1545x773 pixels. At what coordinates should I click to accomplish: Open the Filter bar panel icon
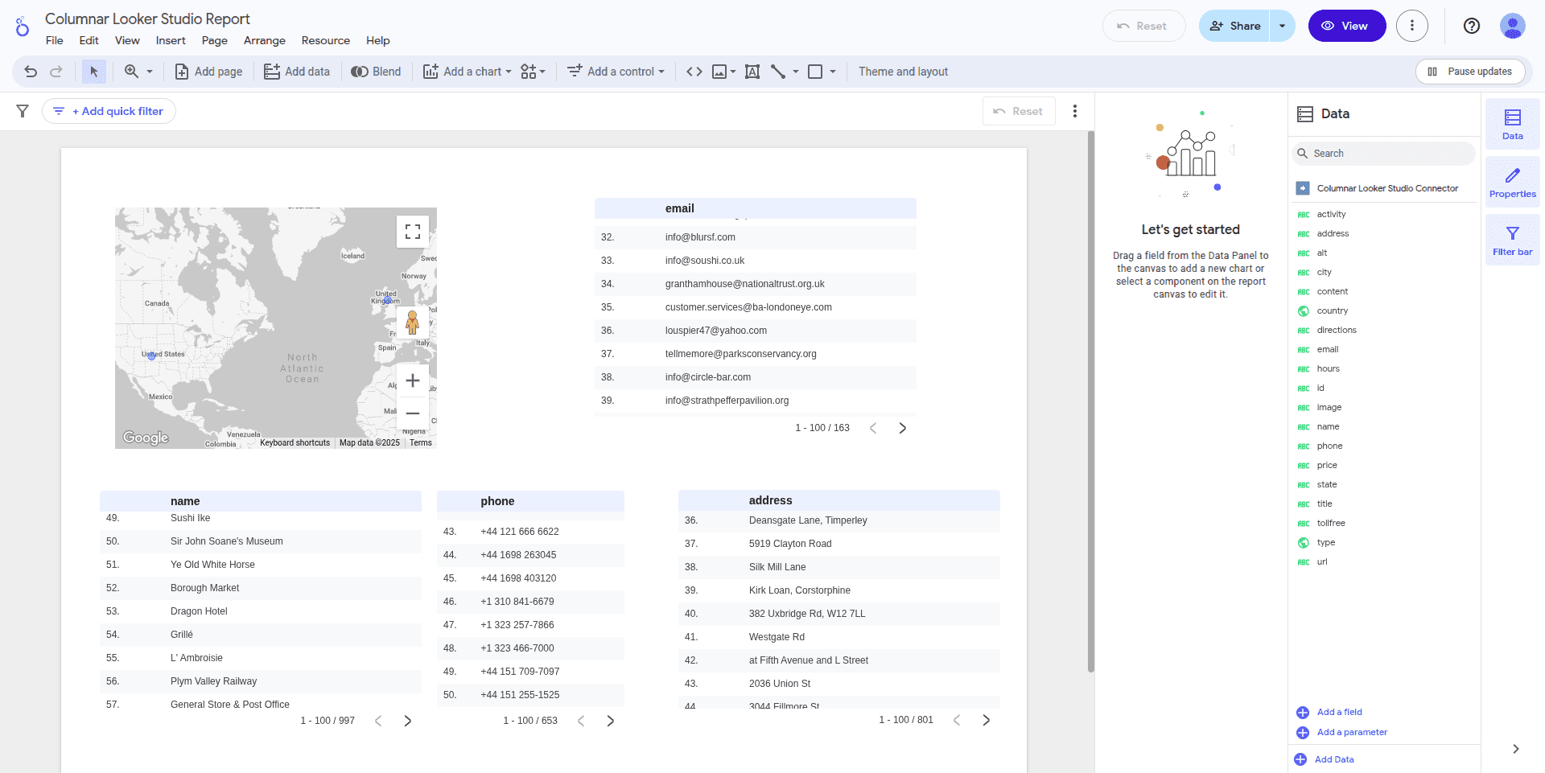tap(1512, 239)
